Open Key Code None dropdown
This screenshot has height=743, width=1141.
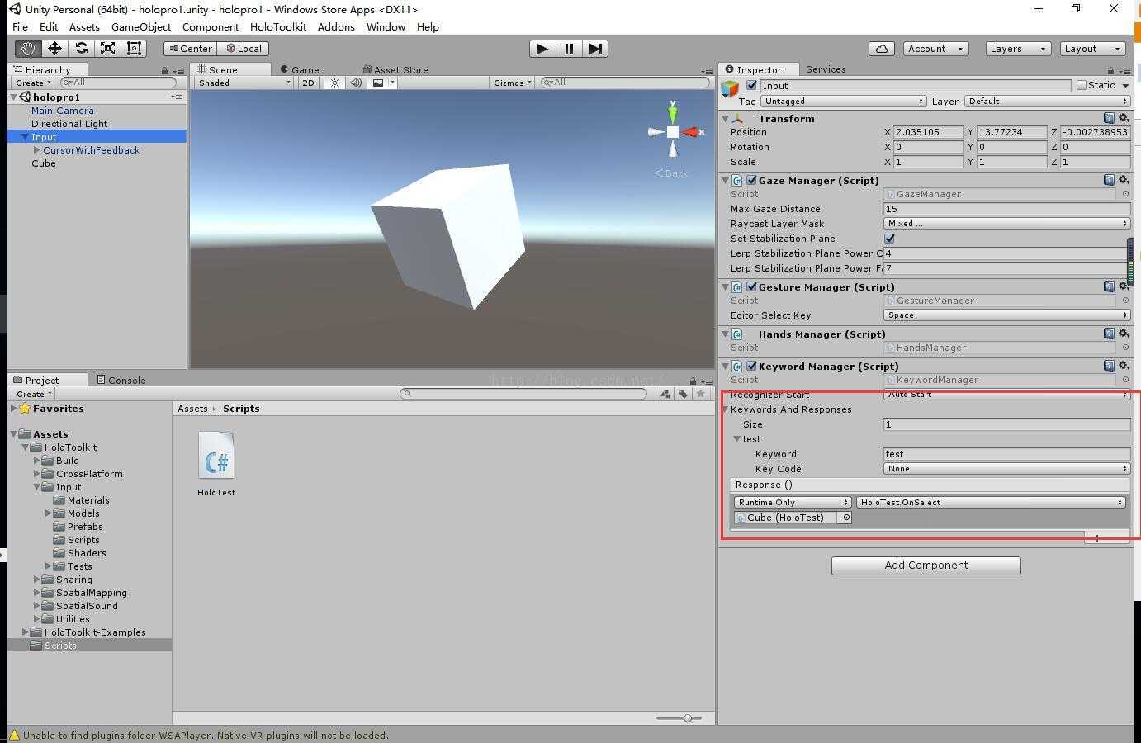pos(1006,469)
